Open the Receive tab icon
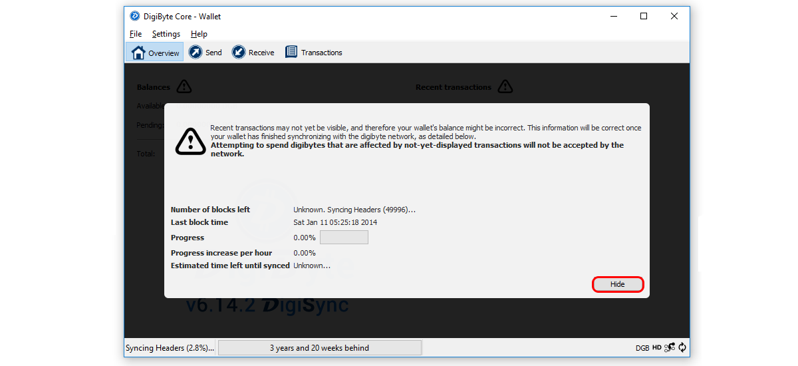Image resolution: width=798 pixels, height=366 pixels. click(x=239, y=52)
